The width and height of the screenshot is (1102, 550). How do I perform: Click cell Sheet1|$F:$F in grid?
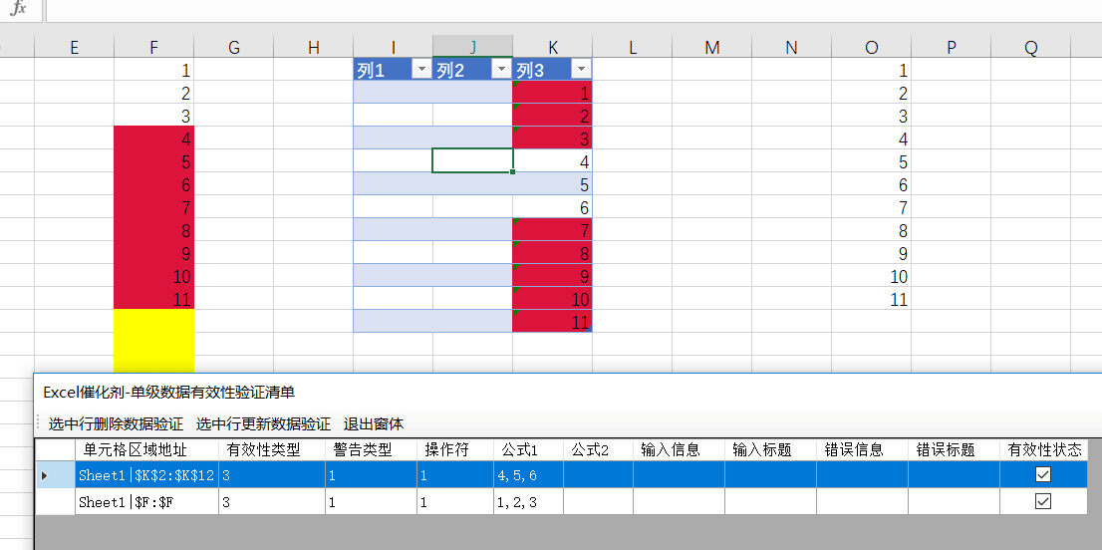pos(146,501)
